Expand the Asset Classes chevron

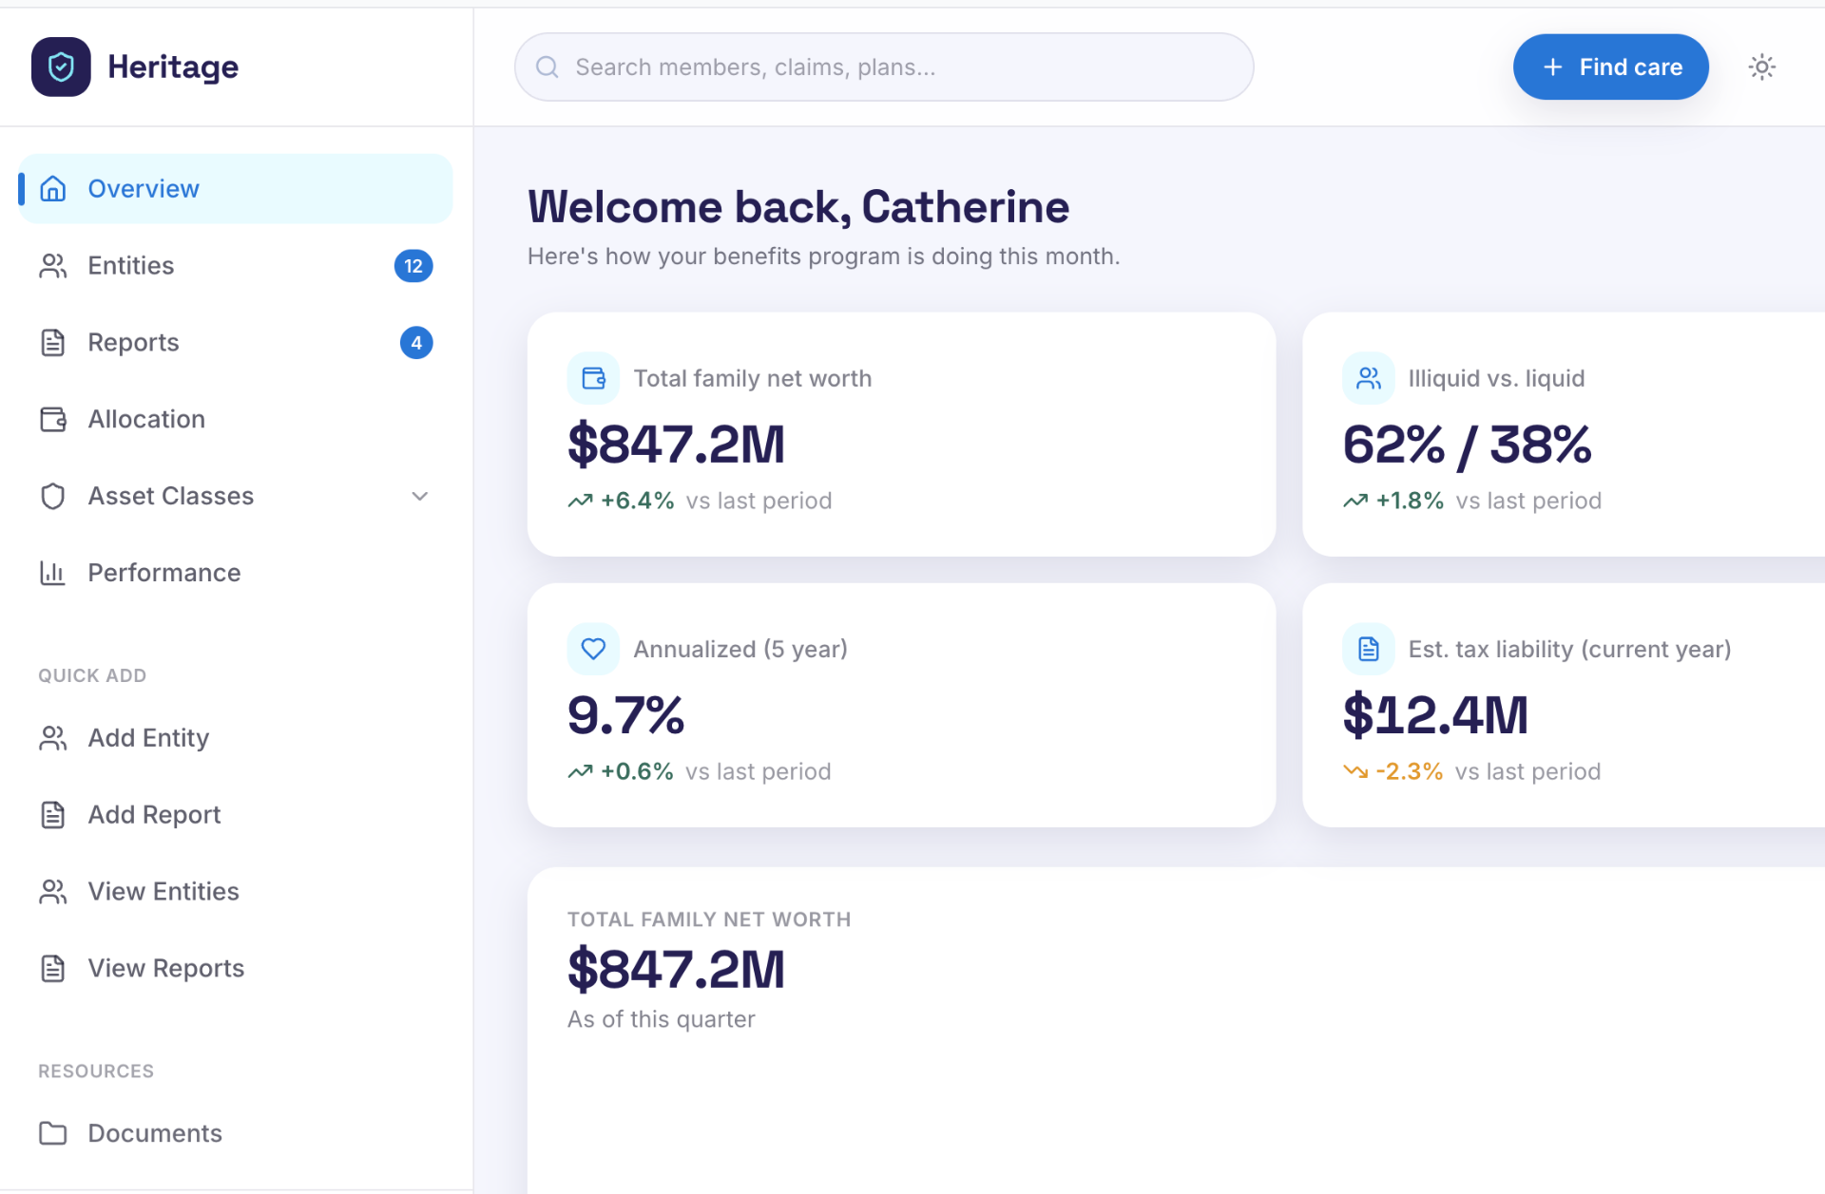pyautogui.click(x=419, y=497)
